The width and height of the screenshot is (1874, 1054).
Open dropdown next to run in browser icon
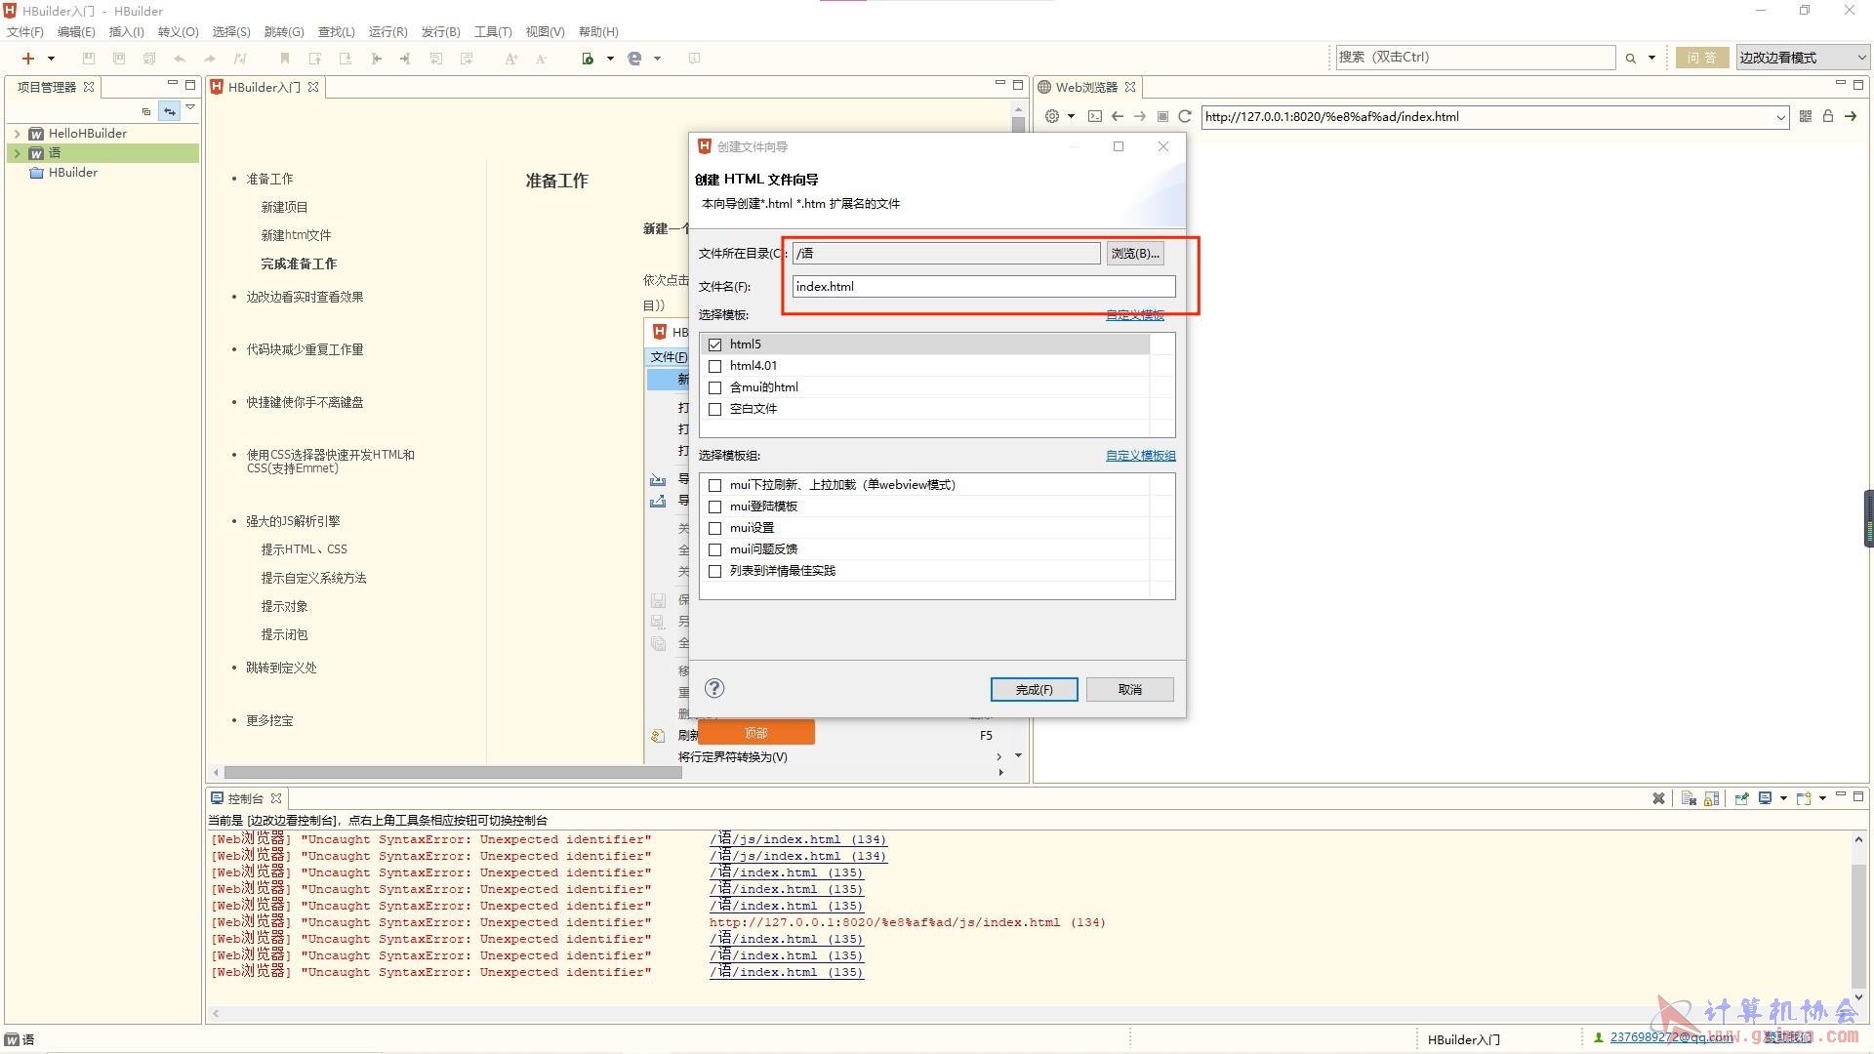[610, 59]
